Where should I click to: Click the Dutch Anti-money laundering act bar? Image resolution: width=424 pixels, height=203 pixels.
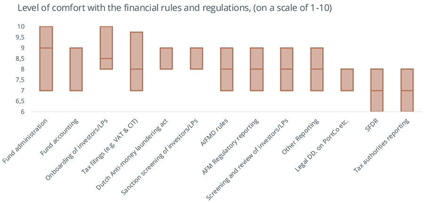[x=166, y=58]
